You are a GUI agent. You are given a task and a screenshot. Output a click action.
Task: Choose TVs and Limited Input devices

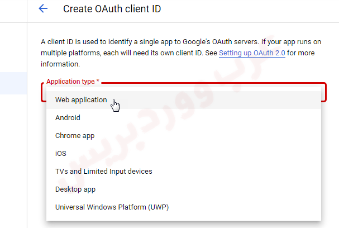[184, 172]
